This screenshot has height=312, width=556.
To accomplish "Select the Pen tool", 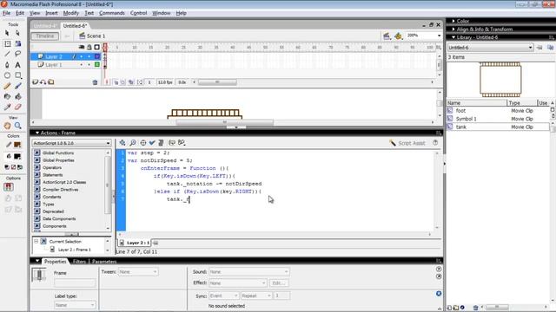I will [7, 65].
